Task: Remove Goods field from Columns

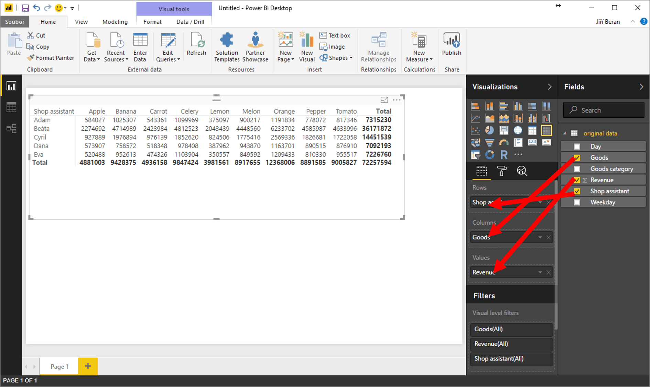Action: (549, 237)
